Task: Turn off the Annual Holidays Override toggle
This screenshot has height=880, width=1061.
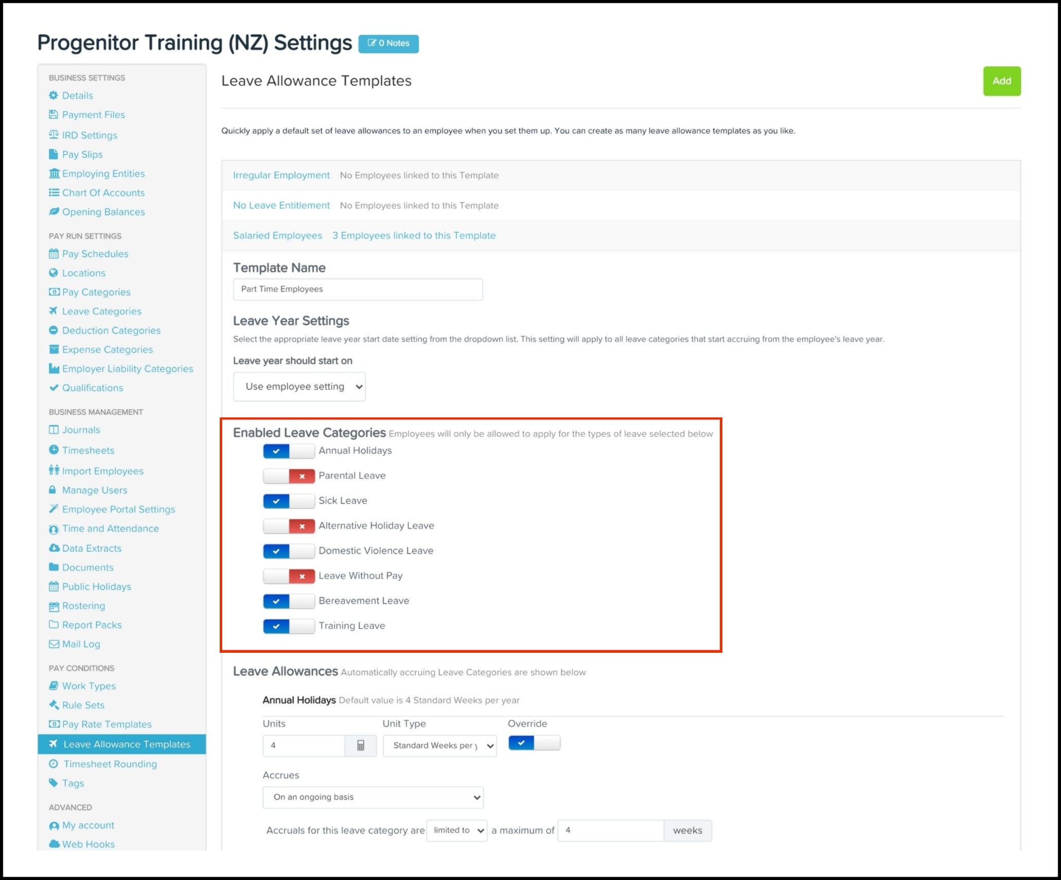Action: (x=534, y=743)
